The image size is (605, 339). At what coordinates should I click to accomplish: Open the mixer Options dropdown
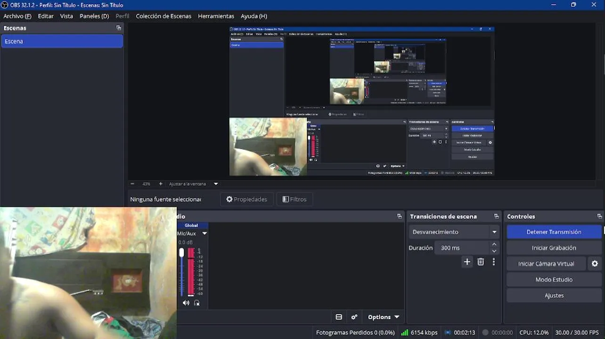[384, 317]
